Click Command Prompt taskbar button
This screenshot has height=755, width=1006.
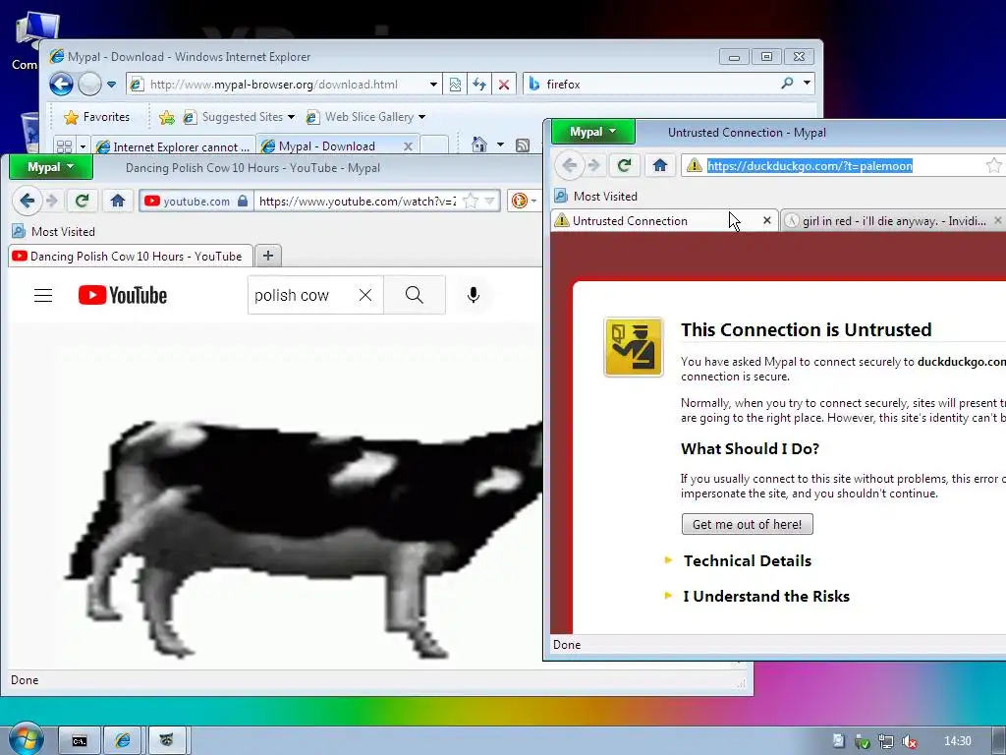pyautogui.click(x=80, y=741)
